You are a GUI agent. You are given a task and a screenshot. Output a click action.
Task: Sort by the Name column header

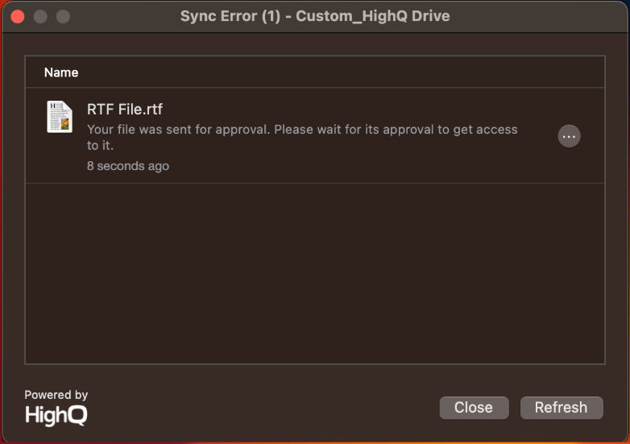[61, 73]
